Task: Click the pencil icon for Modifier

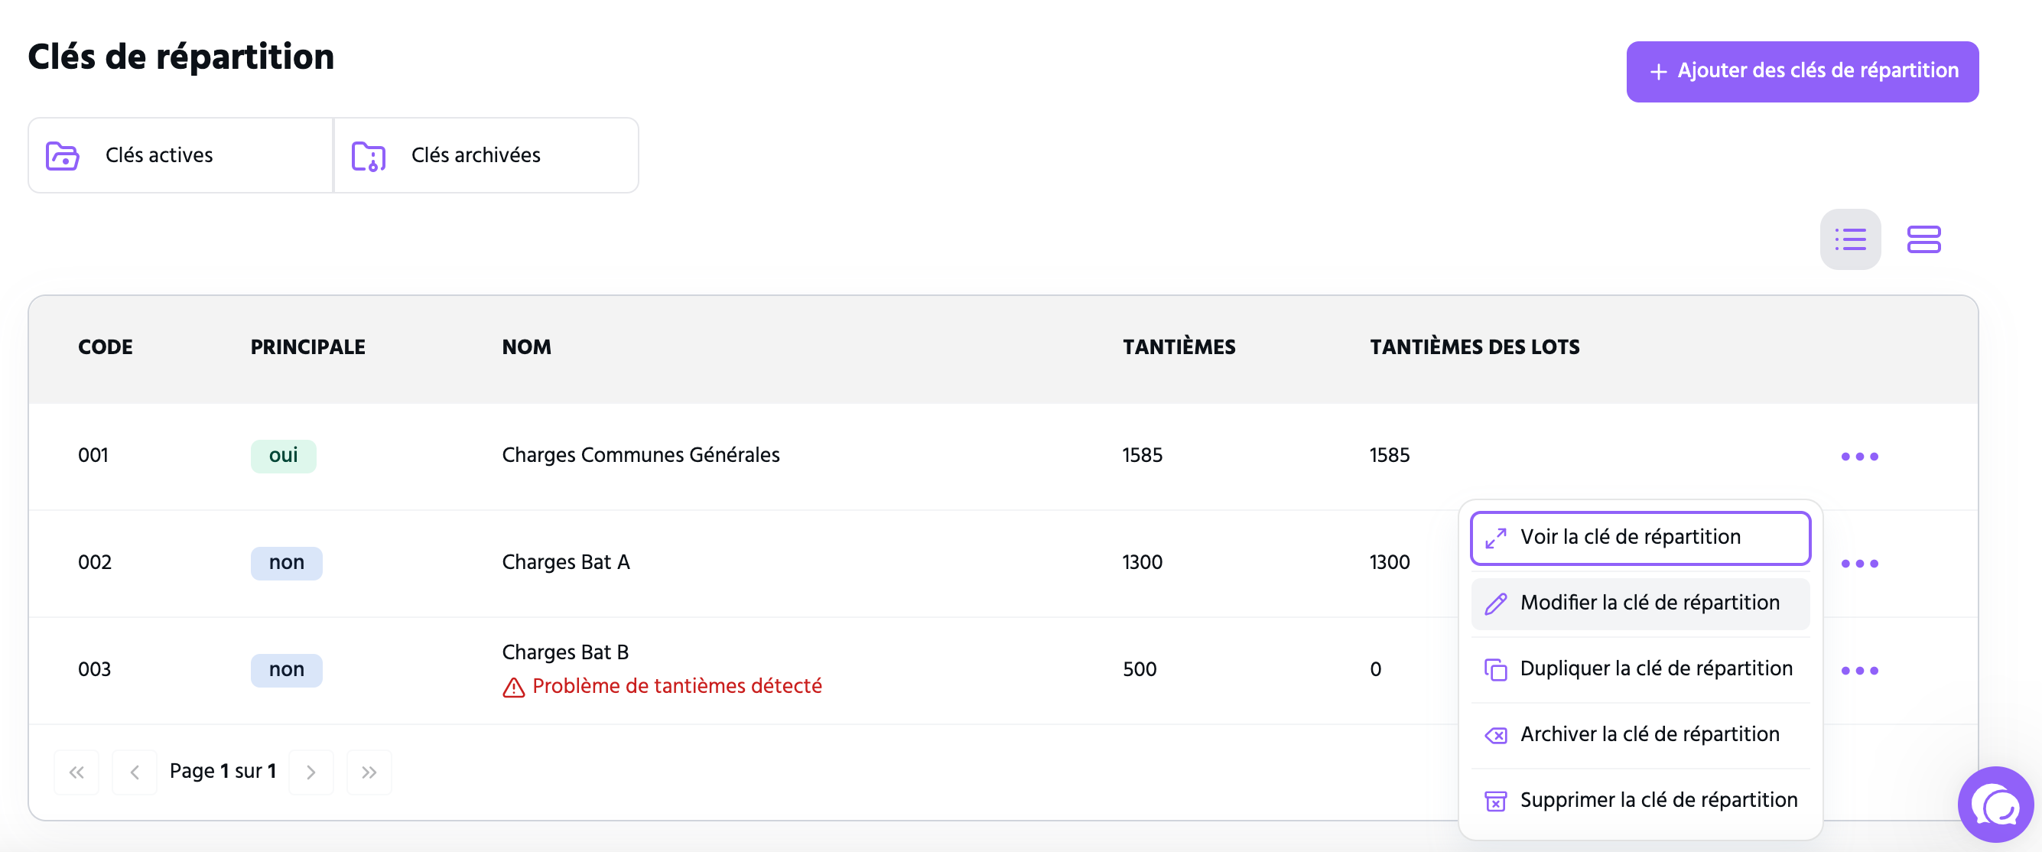Action: coord(1495,604)
